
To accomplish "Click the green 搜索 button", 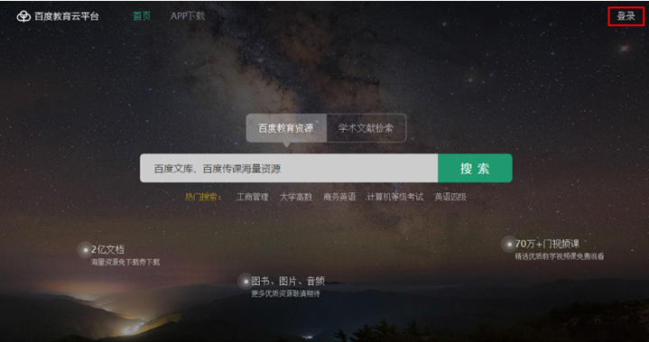I will [475, 169].
